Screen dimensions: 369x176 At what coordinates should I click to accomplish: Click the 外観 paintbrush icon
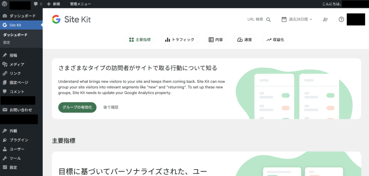click(x=5, y=131)
